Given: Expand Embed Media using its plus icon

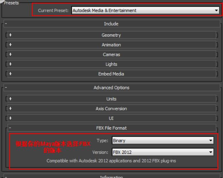Looking at the screenshot, I should tap(10, 74).
